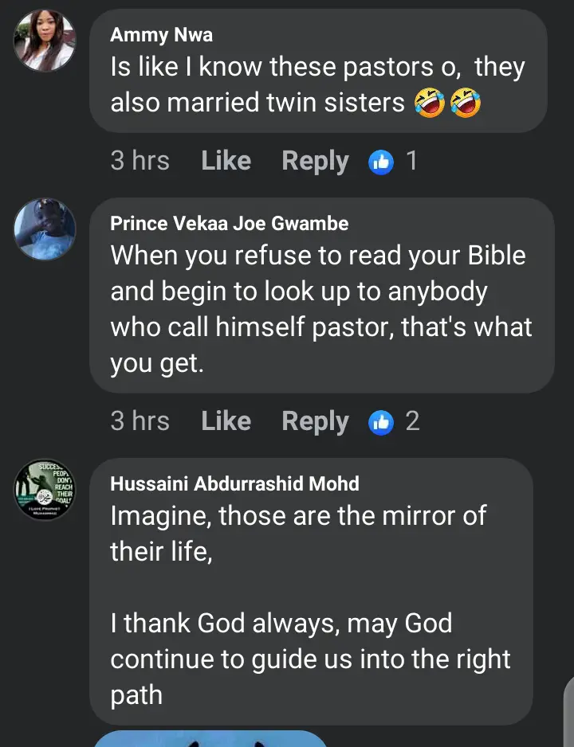View the 2 reactions count on Prince's comment
The width and height of the screenshot is (574, 747).
coord(411,420)
